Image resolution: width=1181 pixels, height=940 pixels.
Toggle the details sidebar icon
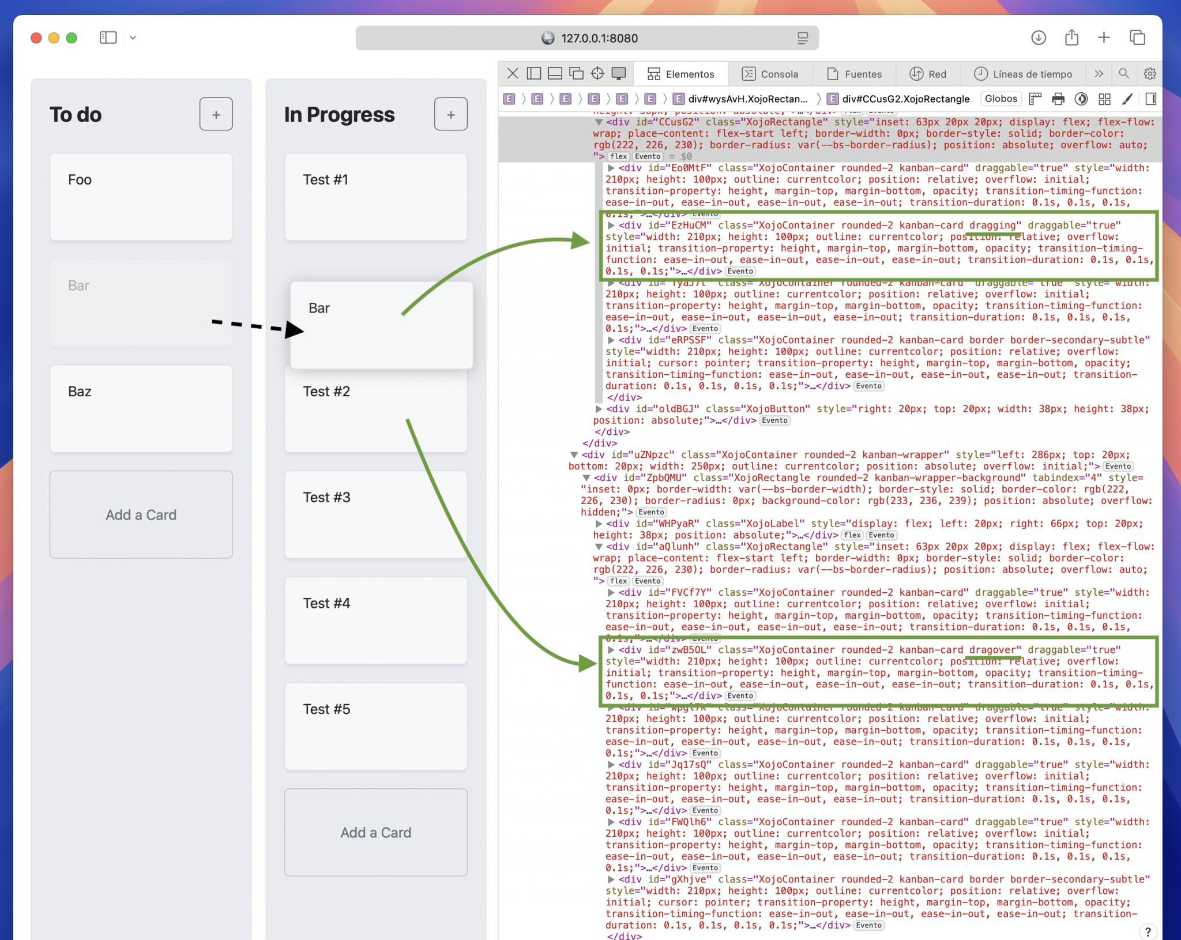(x=1151, y=99)
